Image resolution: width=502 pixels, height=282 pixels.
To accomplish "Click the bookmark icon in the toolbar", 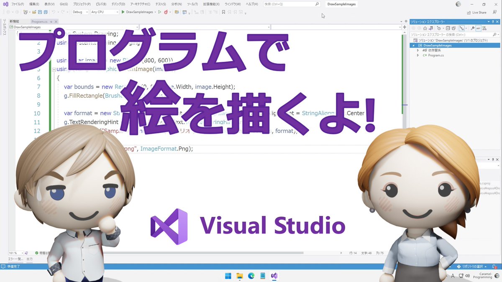I will [x=223, y=12].
